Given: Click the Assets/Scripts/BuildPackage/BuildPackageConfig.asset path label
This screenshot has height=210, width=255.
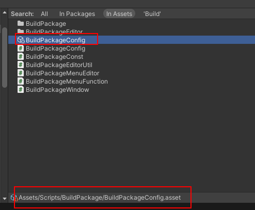Looking at the screenshot, I should [x=100, y=198].
